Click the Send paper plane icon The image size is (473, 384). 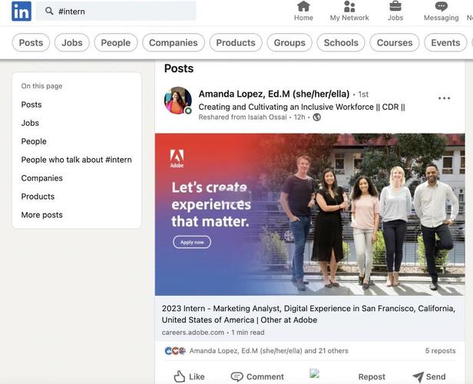click(x=418, y=376)
